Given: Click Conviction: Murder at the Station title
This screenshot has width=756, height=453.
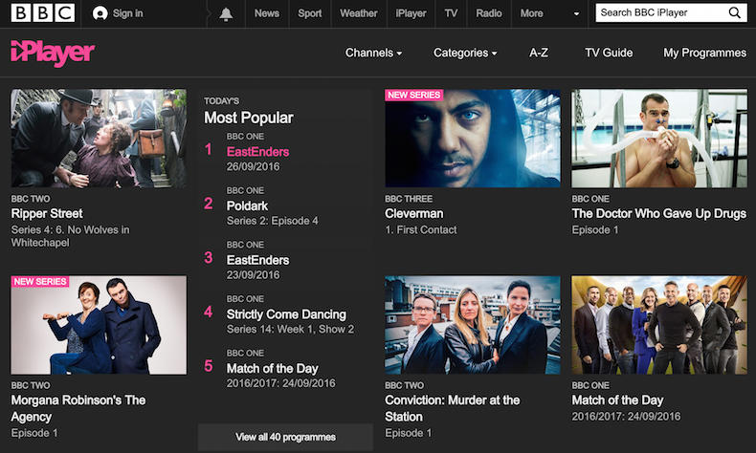Looking at the screenshot, I should [453, 408].
